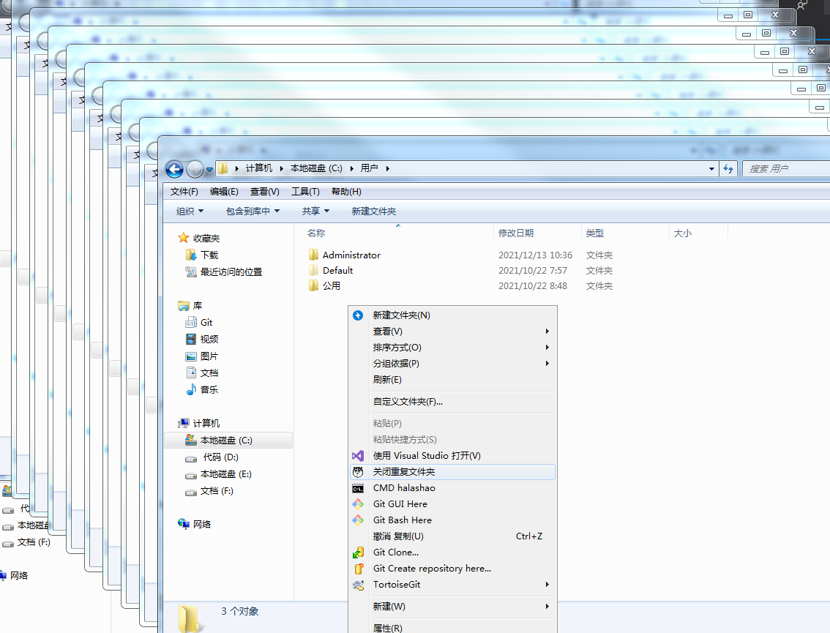Select the Administrator folder icon
830x633 pixels.
pyautogui.click(x=313, y=255)
